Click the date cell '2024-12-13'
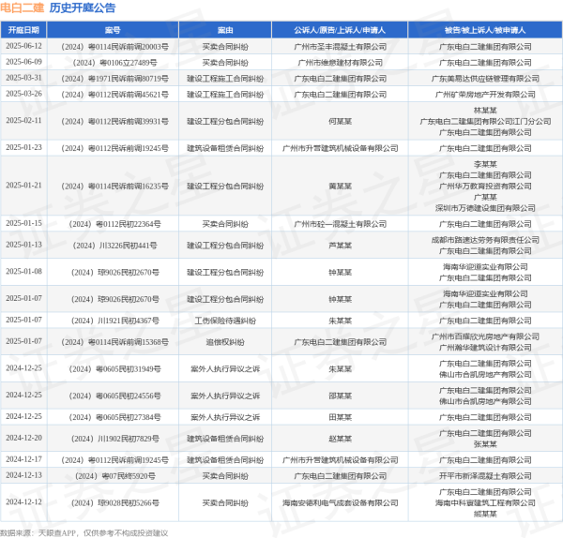The width and height of the screenshot is (563, 538). (23, 475)
